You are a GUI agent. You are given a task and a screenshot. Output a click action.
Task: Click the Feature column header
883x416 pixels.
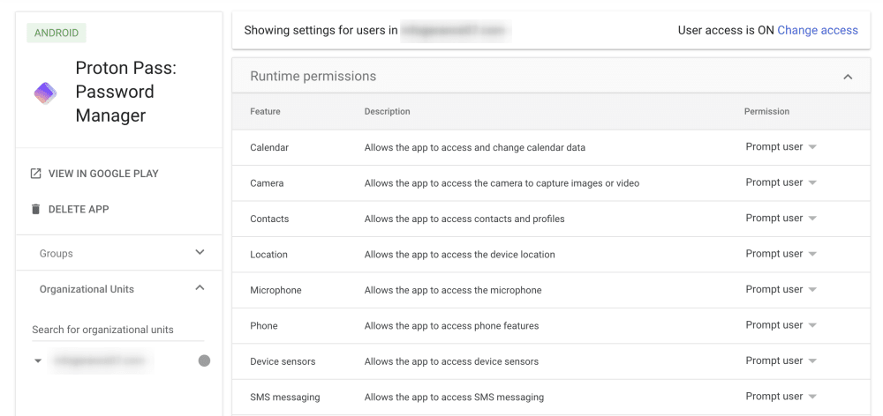pos(265,111)
